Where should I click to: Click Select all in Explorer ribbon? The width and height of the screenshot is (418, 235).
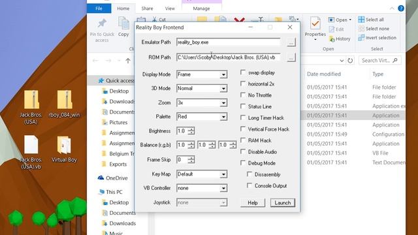[x=371, y=20]
